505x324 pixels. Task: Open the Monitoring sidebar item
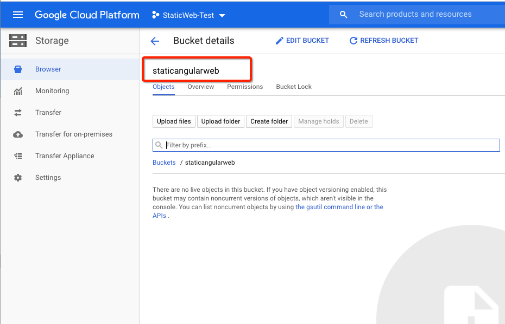pos(70,91)
